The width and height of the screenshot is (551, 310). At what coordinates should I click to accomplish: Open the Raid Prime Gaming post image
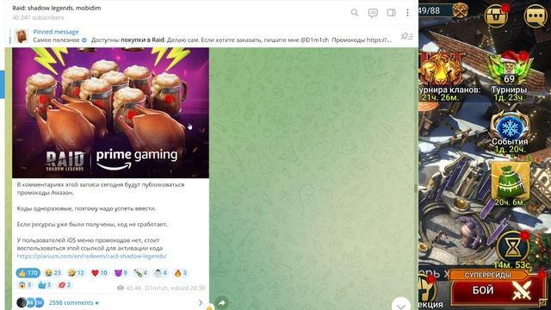[x=111, y=113]
